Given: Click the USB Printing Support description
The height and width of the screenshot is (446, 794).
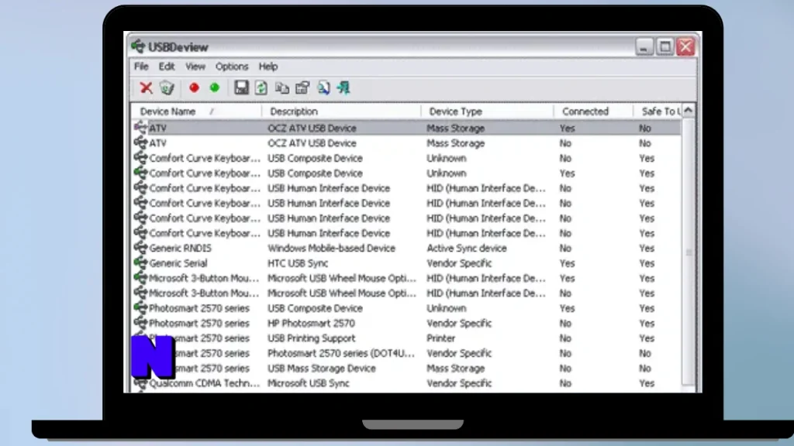Looking at the screenshot, I should click(x=312, y=338).
